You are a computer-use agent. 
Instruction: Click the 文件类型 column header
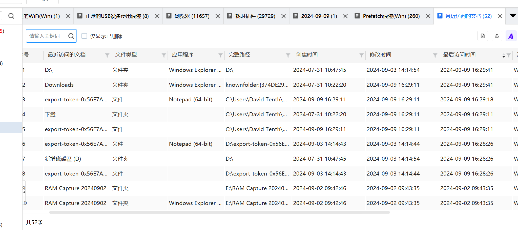[126, 55]
